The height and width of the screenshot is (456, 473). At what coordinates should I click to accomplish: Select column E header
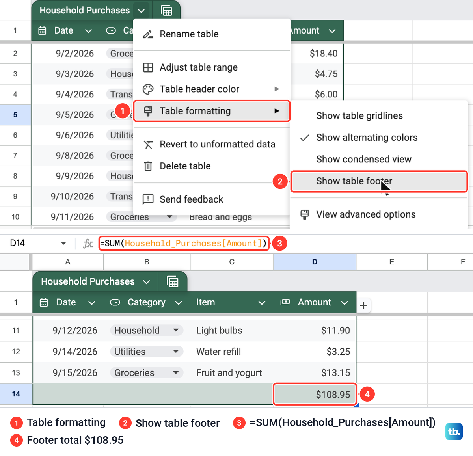392,262
